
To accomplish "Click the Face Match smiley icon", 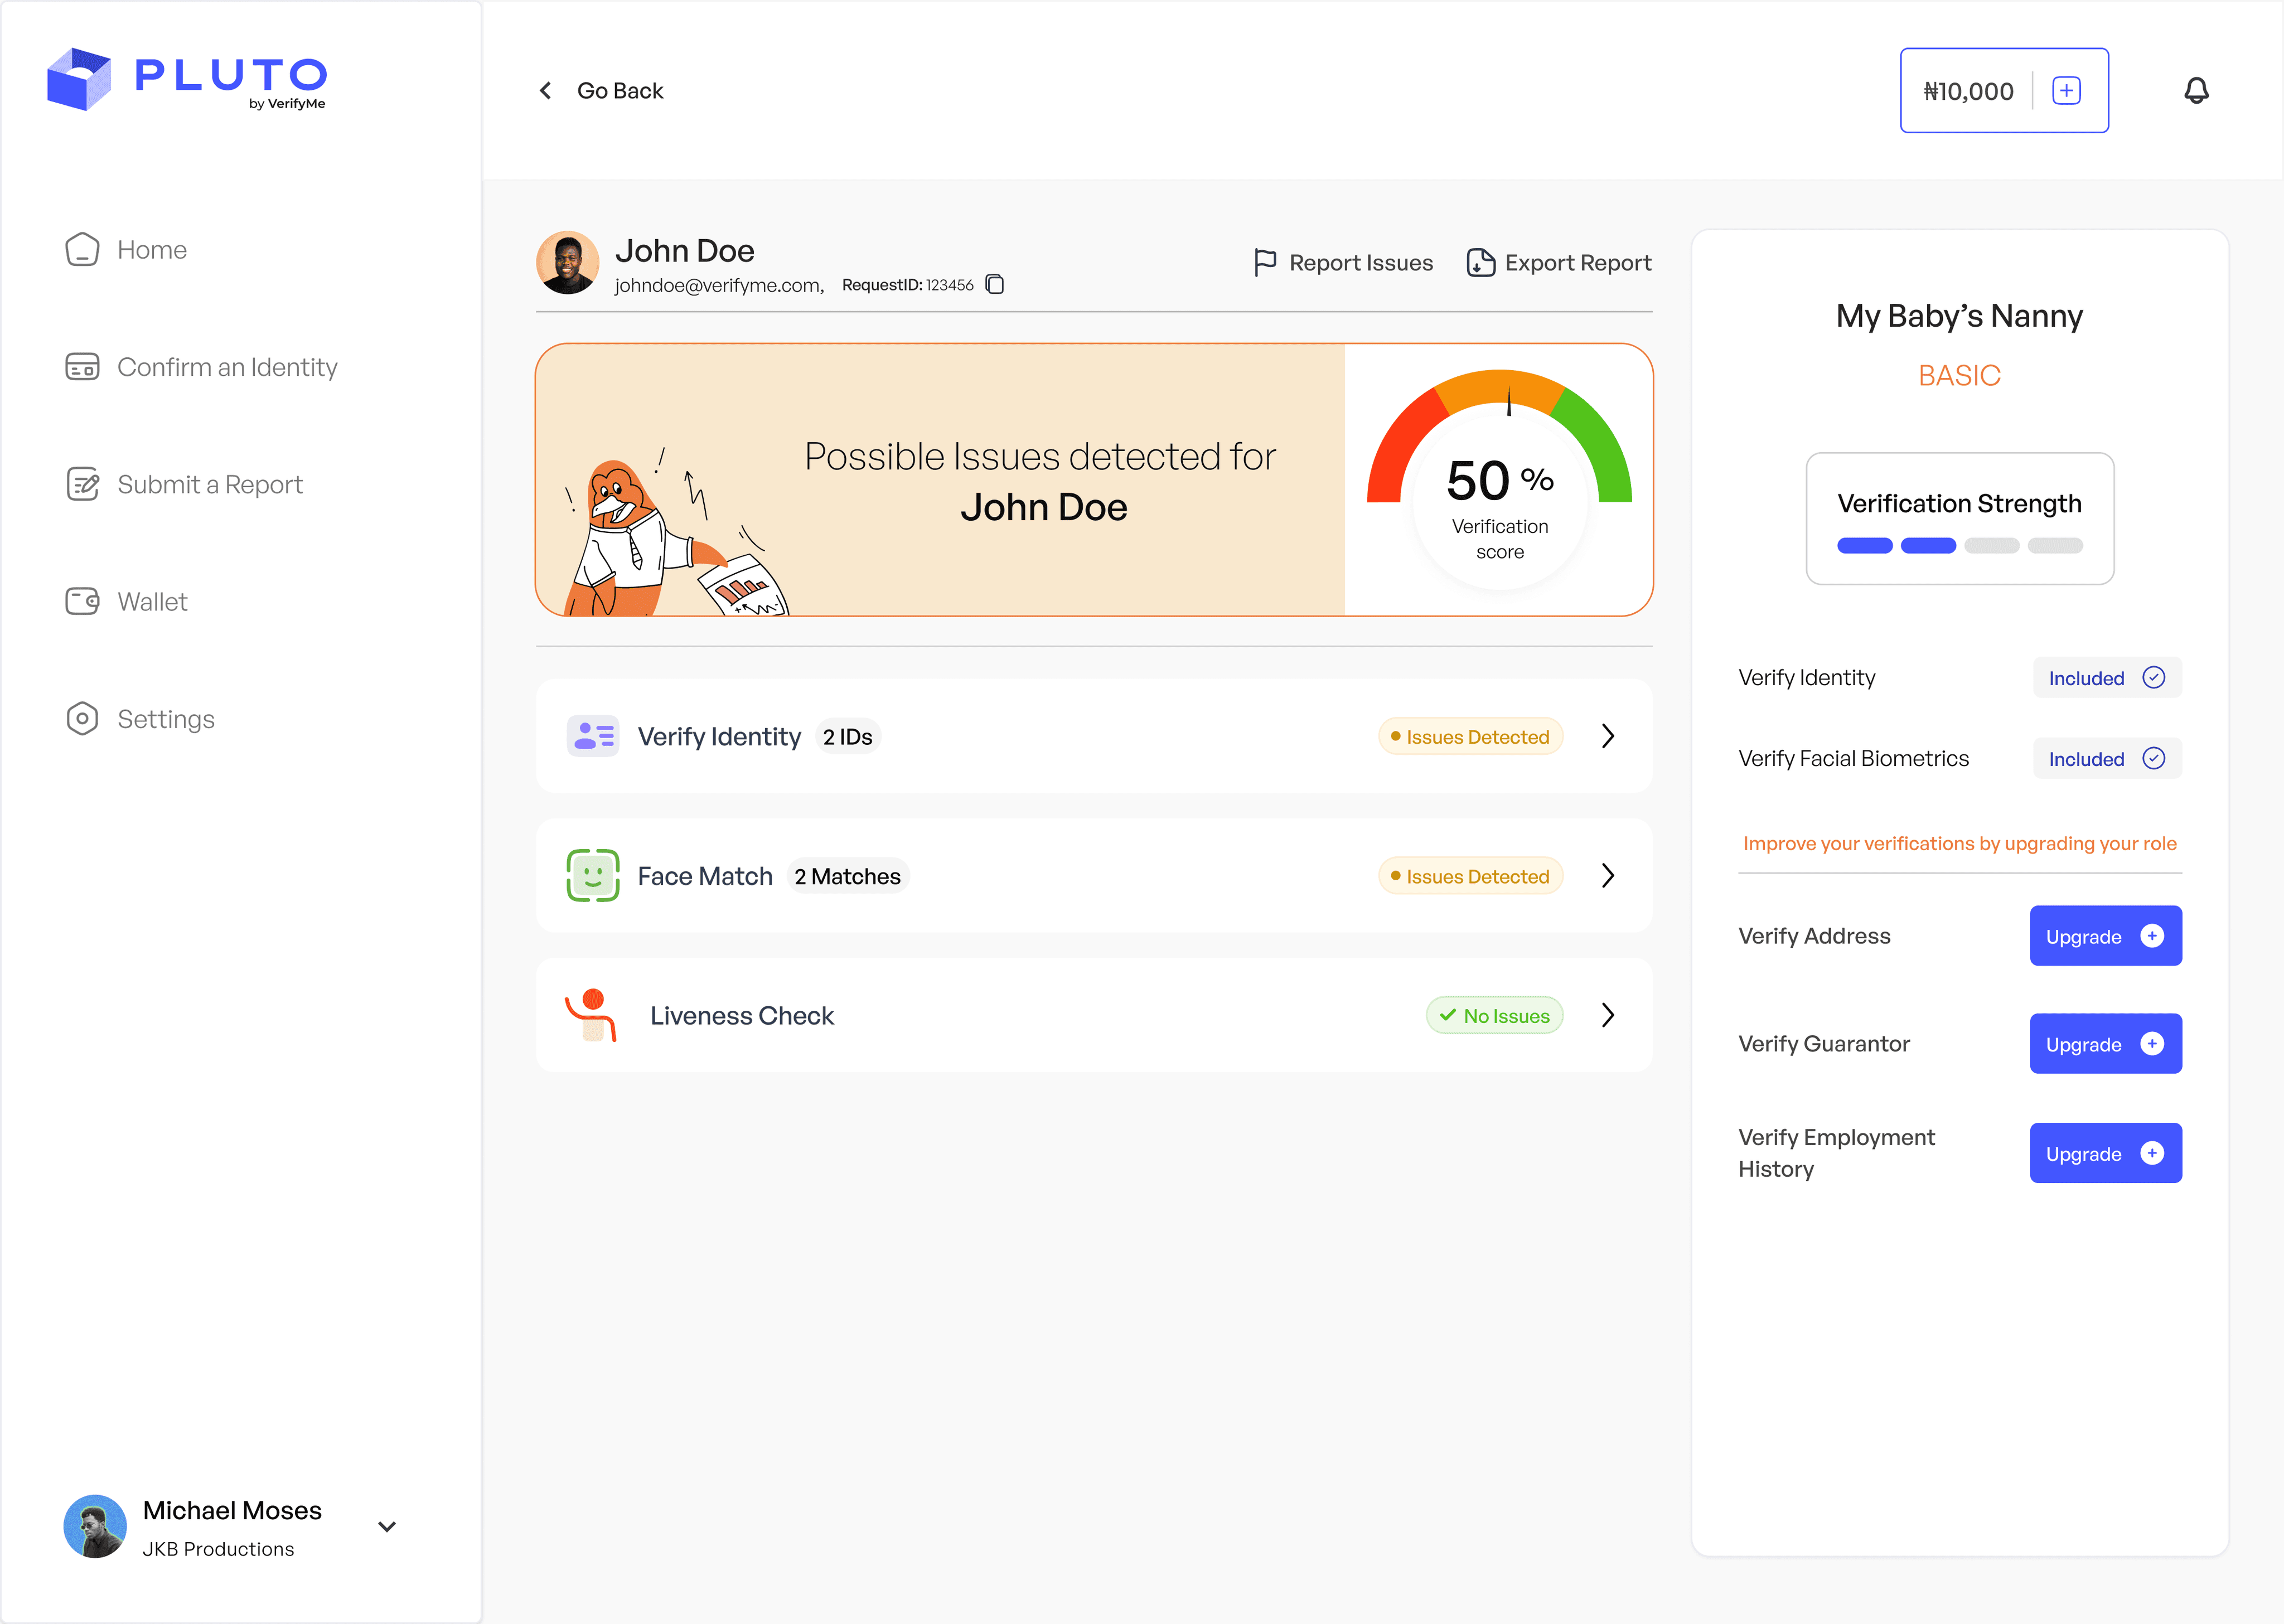I will tap(592, 876).
